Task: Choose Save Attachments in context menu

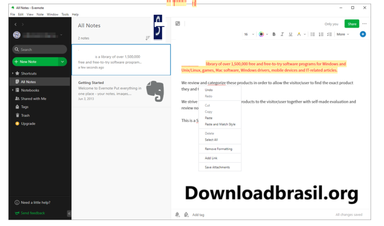Action: click(220, 167)
